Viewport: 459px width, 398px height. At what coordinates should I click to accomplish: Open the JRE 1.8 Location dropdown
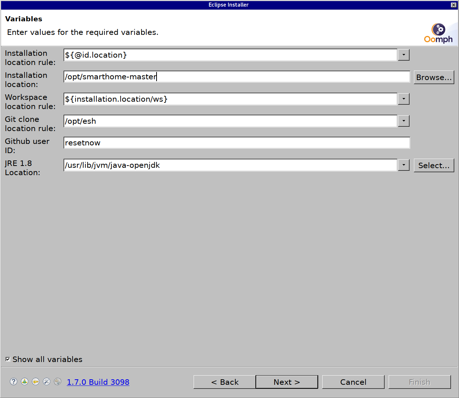[x=404, y=165]
